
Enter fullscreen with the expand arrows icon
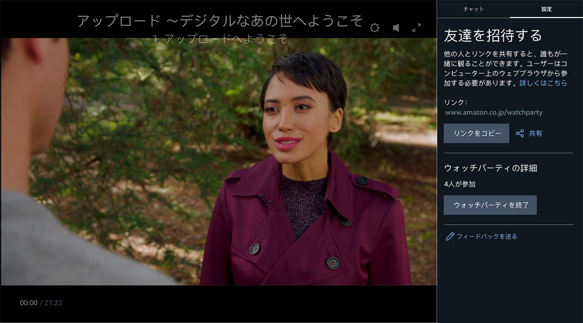[416, 28]
